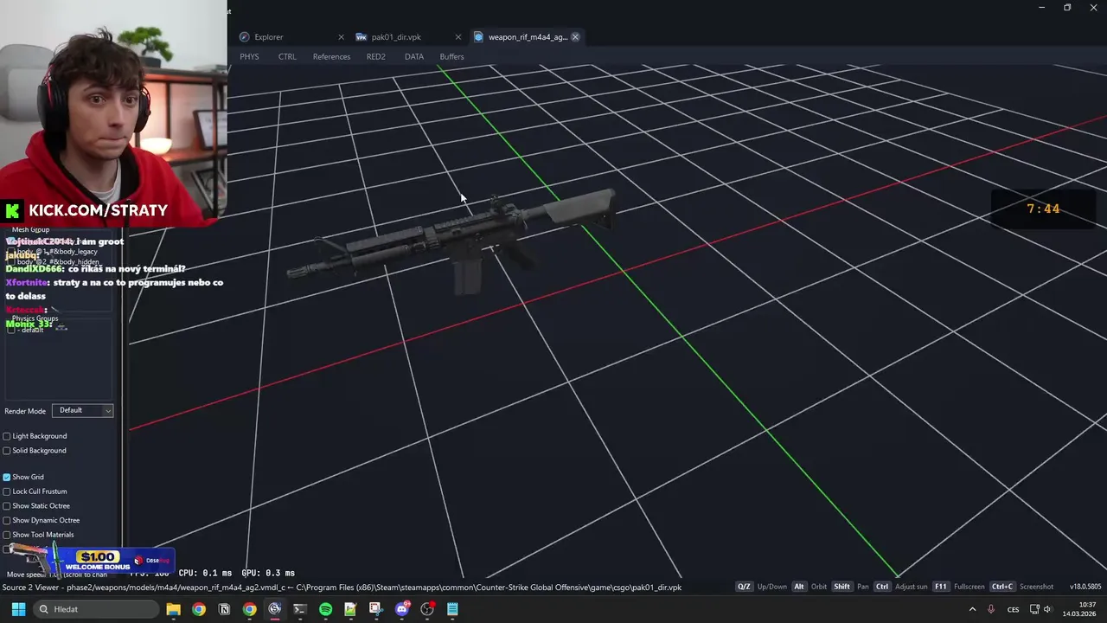
Task: Open Discord from the taskbar
Action: (x=401, y=609)
